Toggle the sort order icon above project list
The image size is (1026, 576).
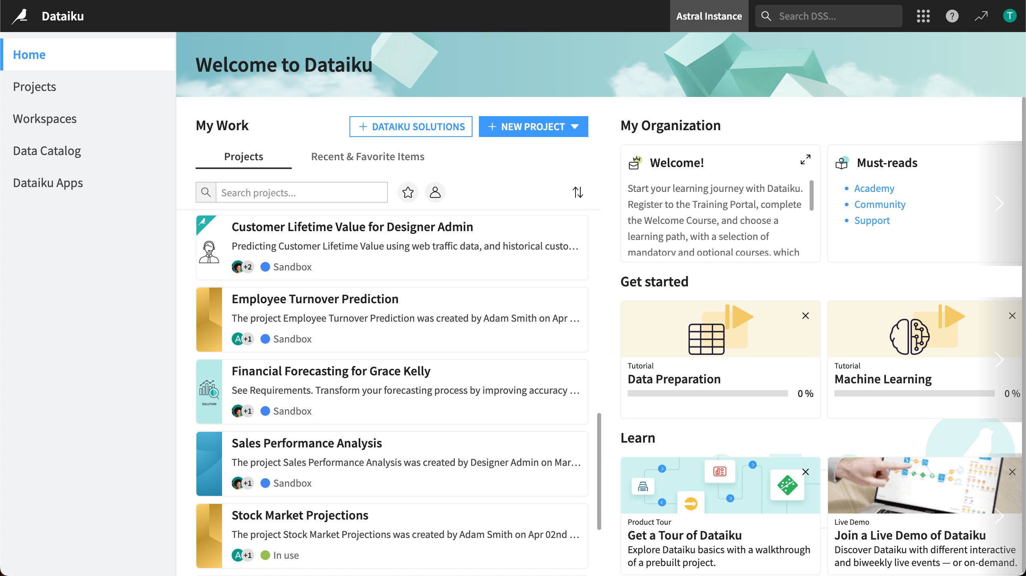click(578, 192)
